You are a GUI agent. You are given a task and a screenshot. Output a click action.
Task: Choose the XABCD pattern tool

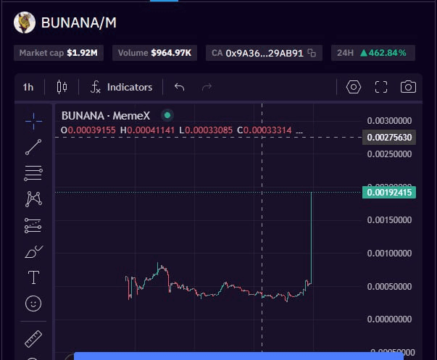click(33, 198)
